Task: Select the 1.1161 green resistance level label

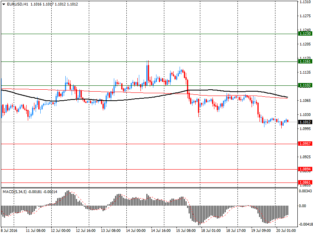Action: coord(305,61)
